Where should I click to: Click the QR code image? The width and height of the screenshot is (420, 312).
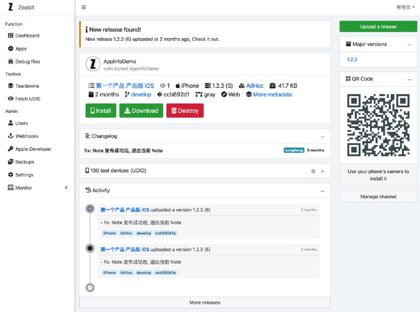coord(378,126)
